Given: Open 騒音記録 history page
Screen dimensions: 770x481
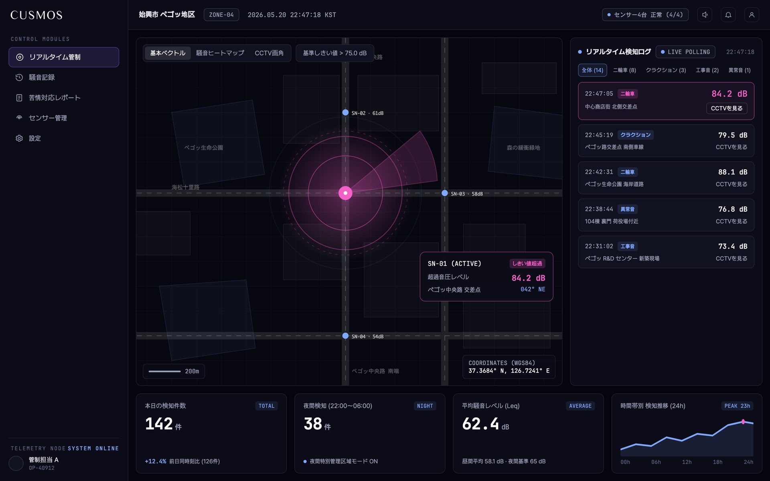Looking at the screenshot, I should [x=64, y=77].
